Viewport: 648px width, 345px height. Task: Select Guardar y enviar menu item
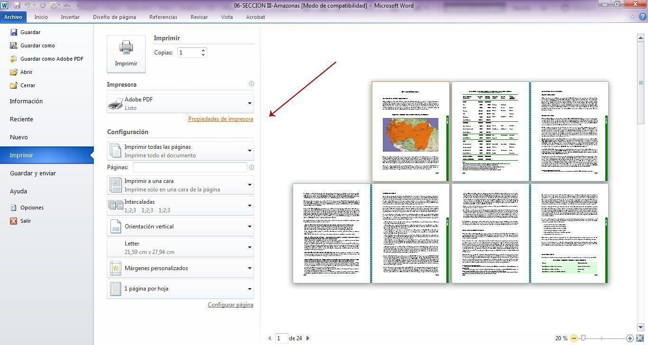point(33,173)
